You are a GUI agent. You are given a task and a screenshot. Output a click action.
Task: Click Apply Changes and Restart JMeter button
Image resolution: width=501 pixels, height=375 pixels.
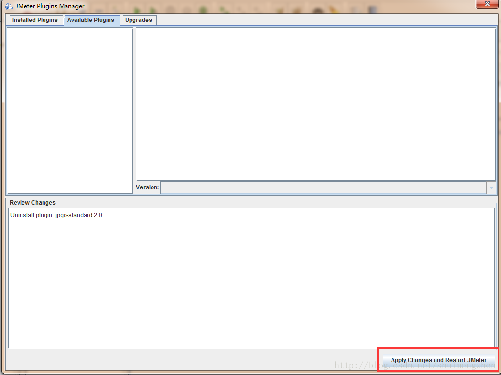coord(439,360)
